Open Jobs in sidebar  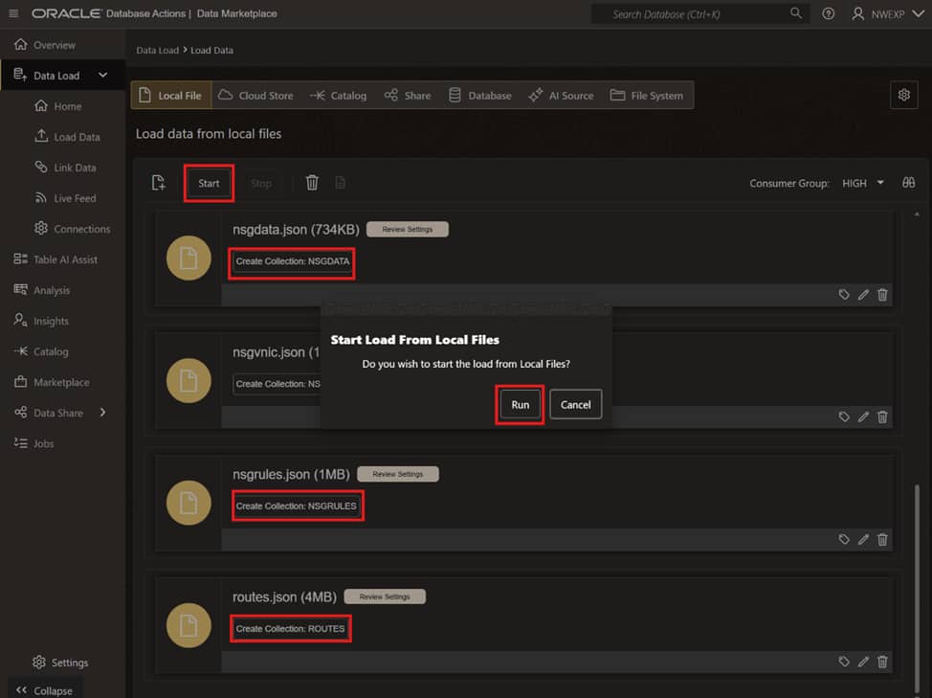[x=33, y=443]
